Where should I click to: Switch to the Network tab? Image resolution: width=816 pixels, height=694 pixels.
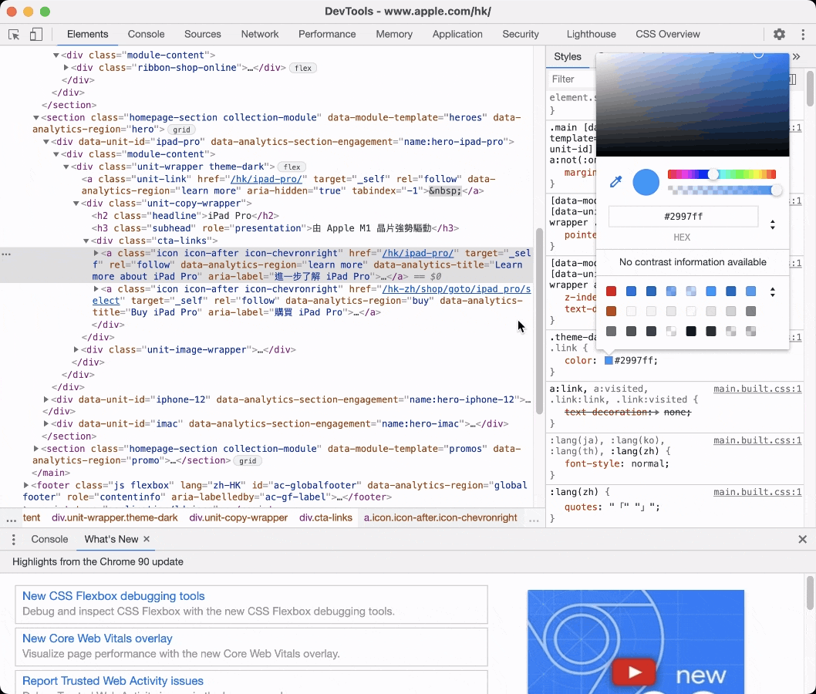(260, 35)
